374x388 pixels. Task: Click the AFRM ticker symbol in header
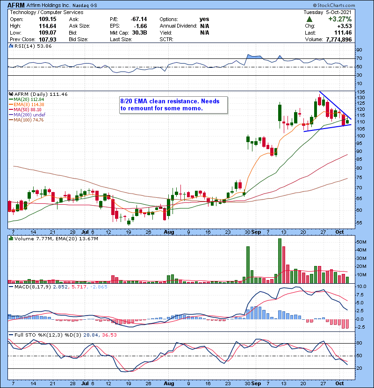click(x=16, y=5)
